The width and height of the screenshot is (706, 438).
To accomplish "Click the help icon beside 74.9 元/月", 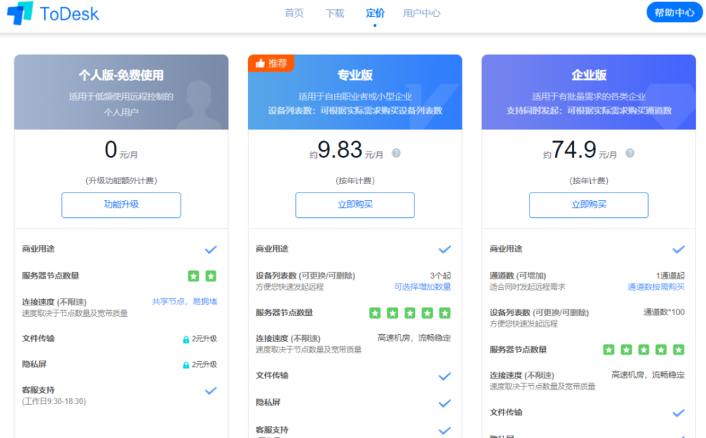I will tap(630, 153).
